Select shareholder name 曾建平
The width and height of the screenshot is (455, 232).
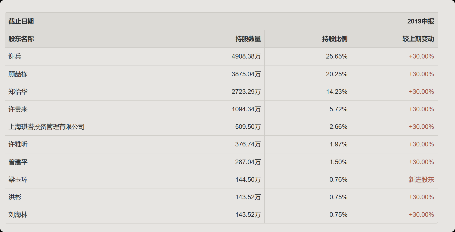point(18,162)
